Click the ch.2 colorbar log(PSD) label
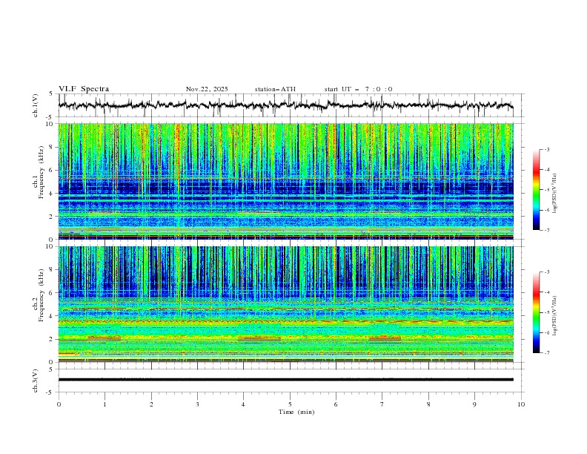This screenshot has width=587, height=454. 554,315
